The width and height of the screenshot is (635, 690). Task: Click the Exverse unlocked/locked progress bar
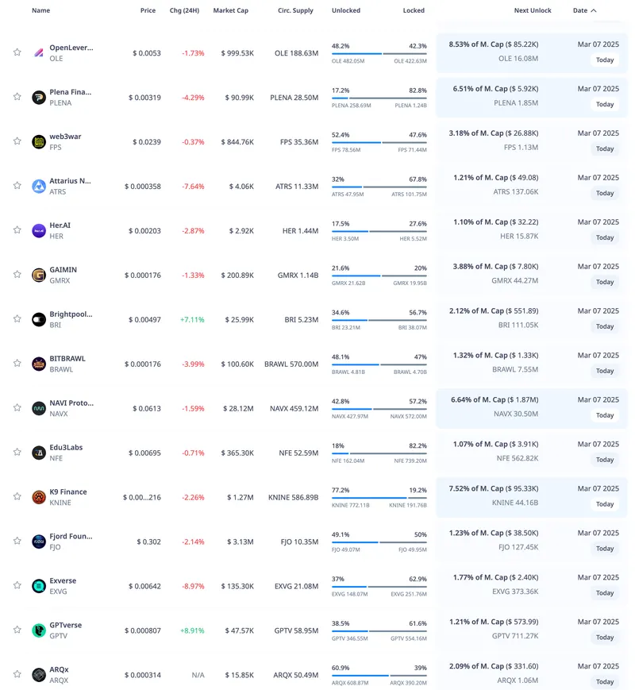[379, 588]
